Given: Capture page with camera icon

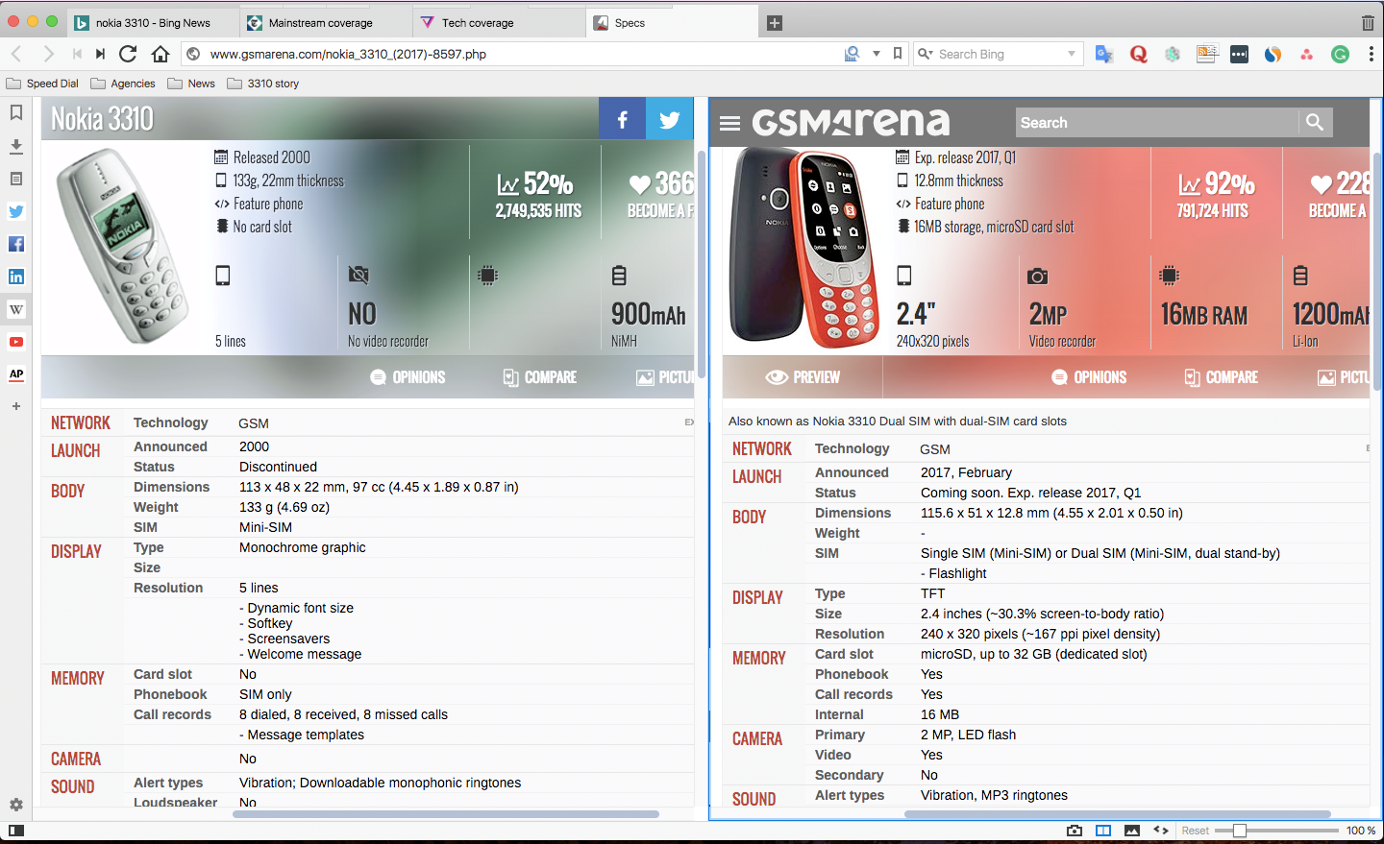Looking at the screenshot, I should [x=1075, y=831].
